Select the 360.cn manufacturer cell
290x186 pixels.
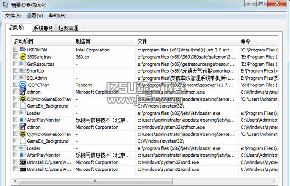(82, 57)
